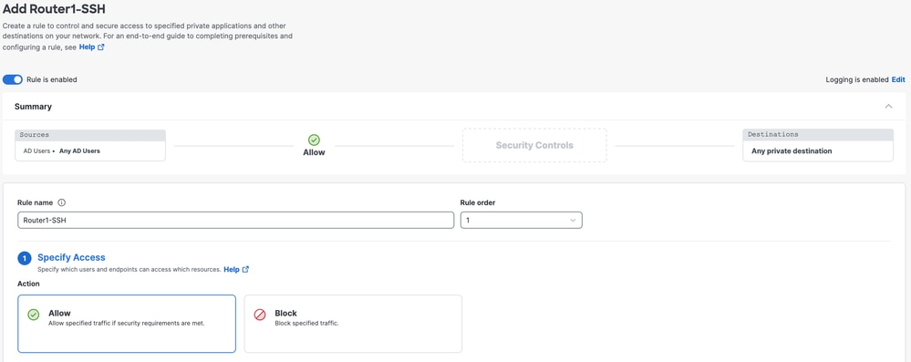Select the Block action card
This screenshot has width=911, height=362.
click(353, 324)
